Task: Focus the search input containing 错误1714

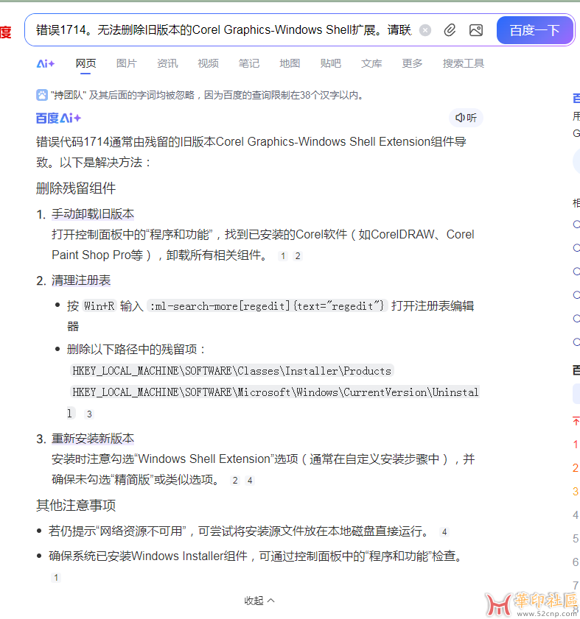Action: point(221,30)
